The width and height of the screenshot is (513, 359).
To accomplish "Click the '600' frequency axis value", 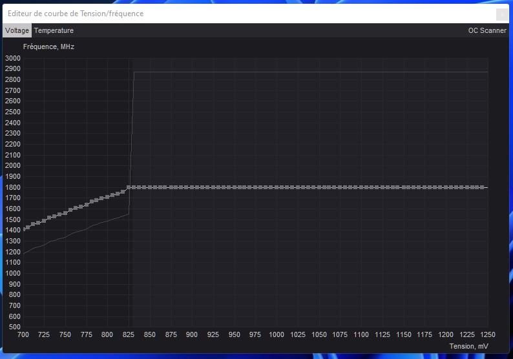I will 15,316.
